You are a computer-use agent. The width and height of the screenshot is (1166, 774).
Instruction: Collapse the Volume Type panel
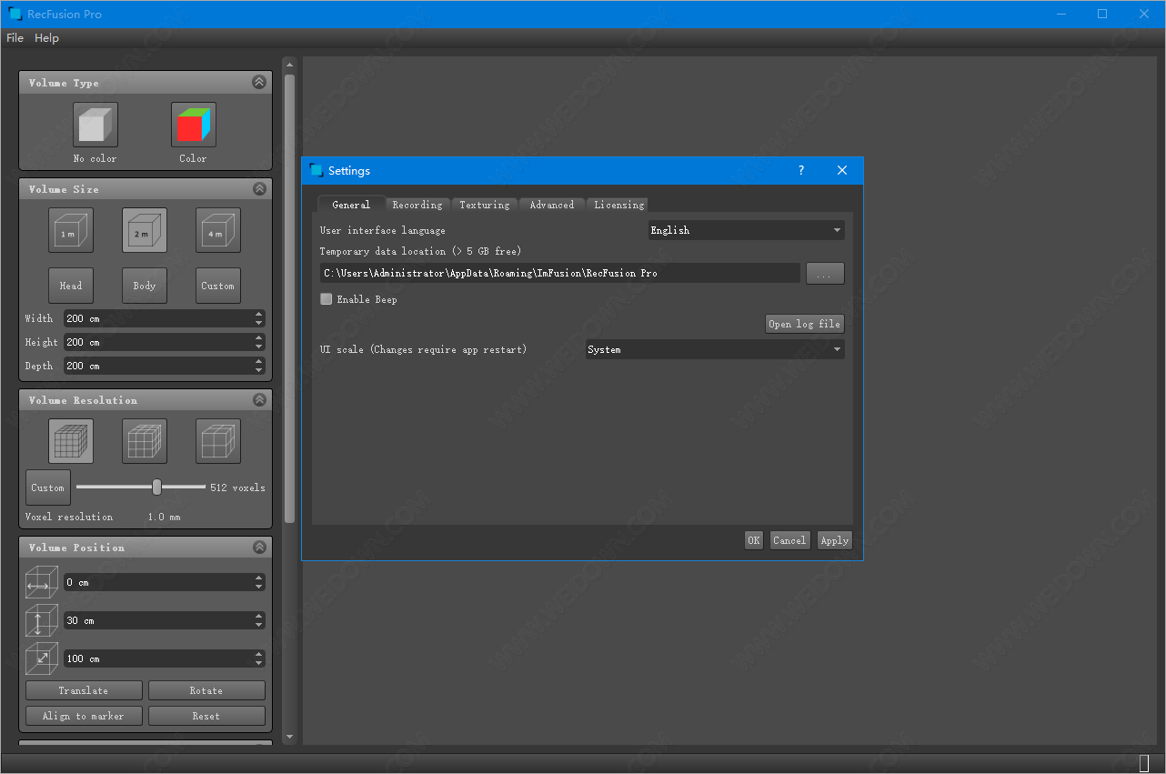tap(259, 82)
